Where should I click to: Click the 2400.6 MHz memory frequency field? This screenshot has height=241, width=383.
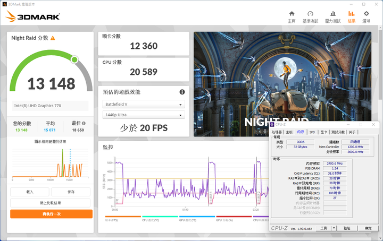(x=335, y=163)
